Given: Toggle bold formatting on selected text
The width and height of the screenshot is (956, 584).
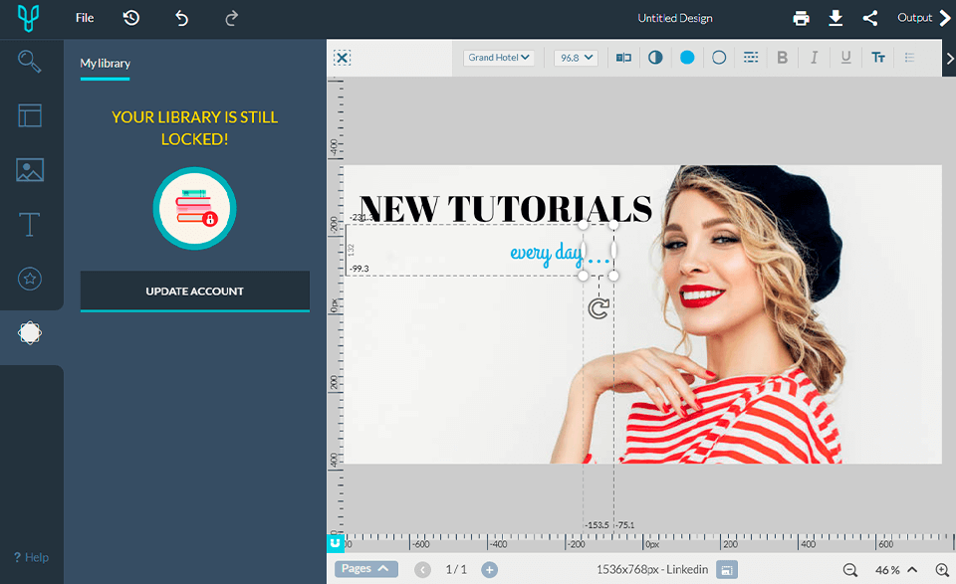Looking at the screenshot, I should coord(782,57).
